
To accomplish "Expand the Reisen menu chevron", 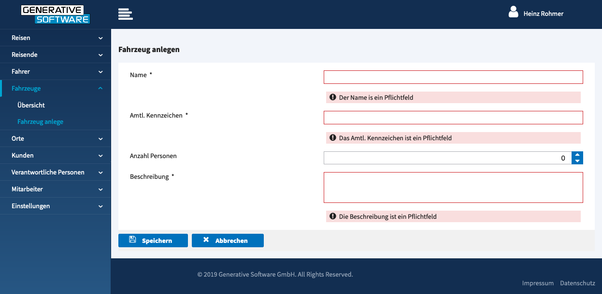I will tap(100, 38).
